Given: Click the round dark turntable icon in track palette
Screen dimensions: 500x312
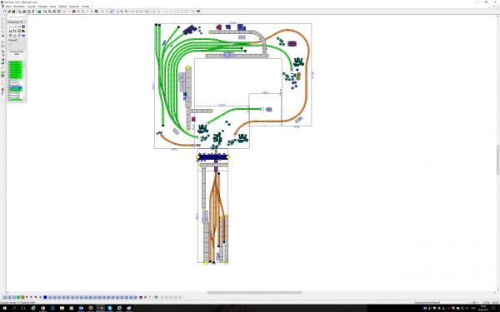Looking at the screenshot, I should (x=23, y=27).
